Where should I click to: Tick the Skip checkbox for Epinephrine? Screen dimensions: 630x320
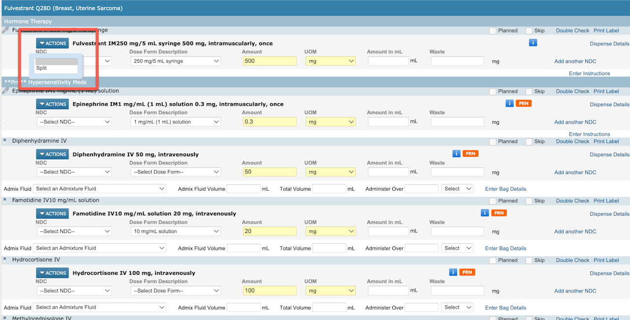(529, 92)
